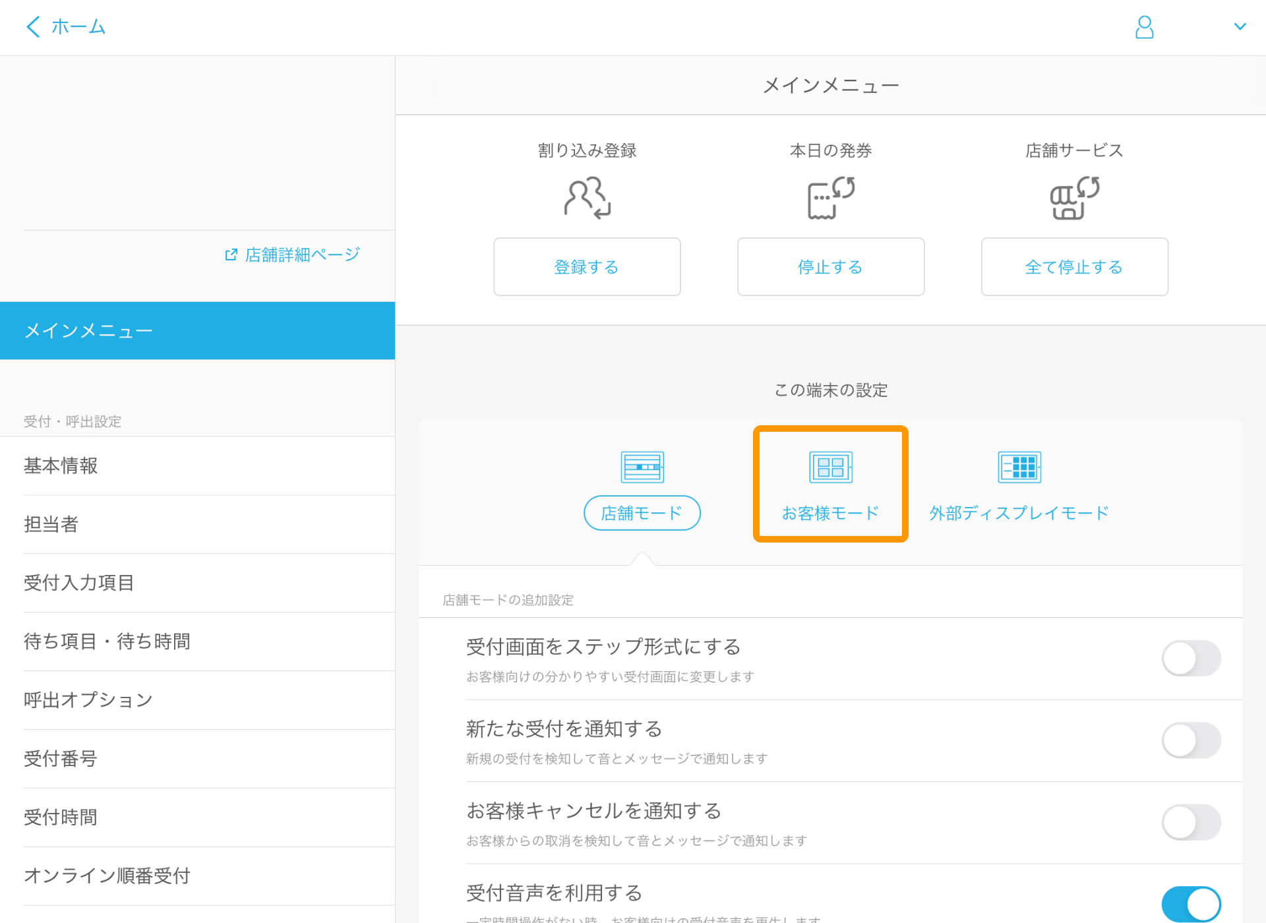The width and height of the screenshot is (1266, 923).
Task: Open the 店舗詳細ページ external link
Action: 292,254
